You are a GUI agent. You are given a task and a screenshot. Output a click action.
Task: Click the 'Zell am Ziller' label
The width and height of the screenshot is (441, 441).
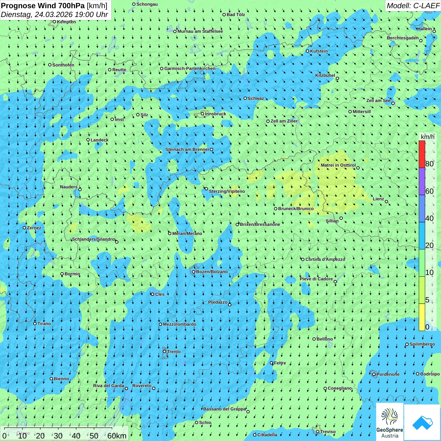(284, 121)
